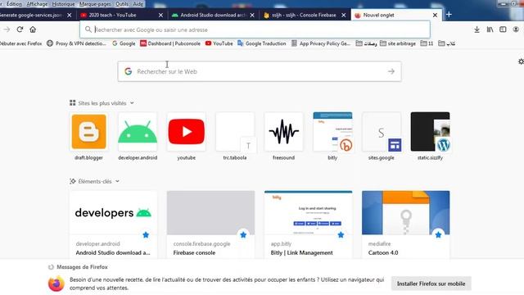Click the bookmark star on Firebase console card
The width and height of the screenshot is (524, 295).
(243, 235)
